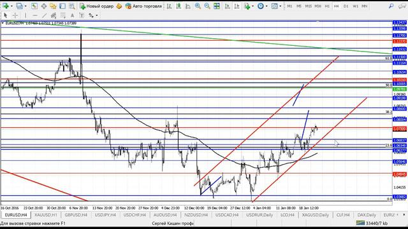The height and width of the screenshot is (229, 408).
Task: Toggle the Авто-торговля button
Action: tap(143, 6)
